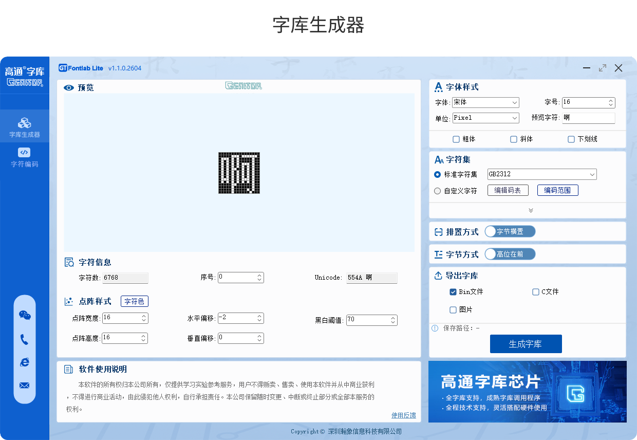Select the 自定义字符 radio button
The height and width of the screenshot is (440, 637).
[437, 191]
